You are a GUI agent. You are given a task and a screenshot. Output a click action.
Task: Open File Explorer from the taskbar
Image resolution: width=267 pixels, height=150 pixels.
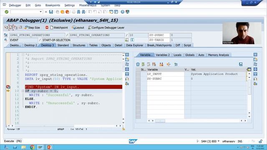(23, 147)
